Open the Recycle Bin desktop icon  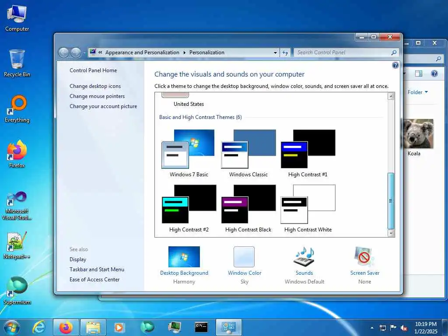17,63
